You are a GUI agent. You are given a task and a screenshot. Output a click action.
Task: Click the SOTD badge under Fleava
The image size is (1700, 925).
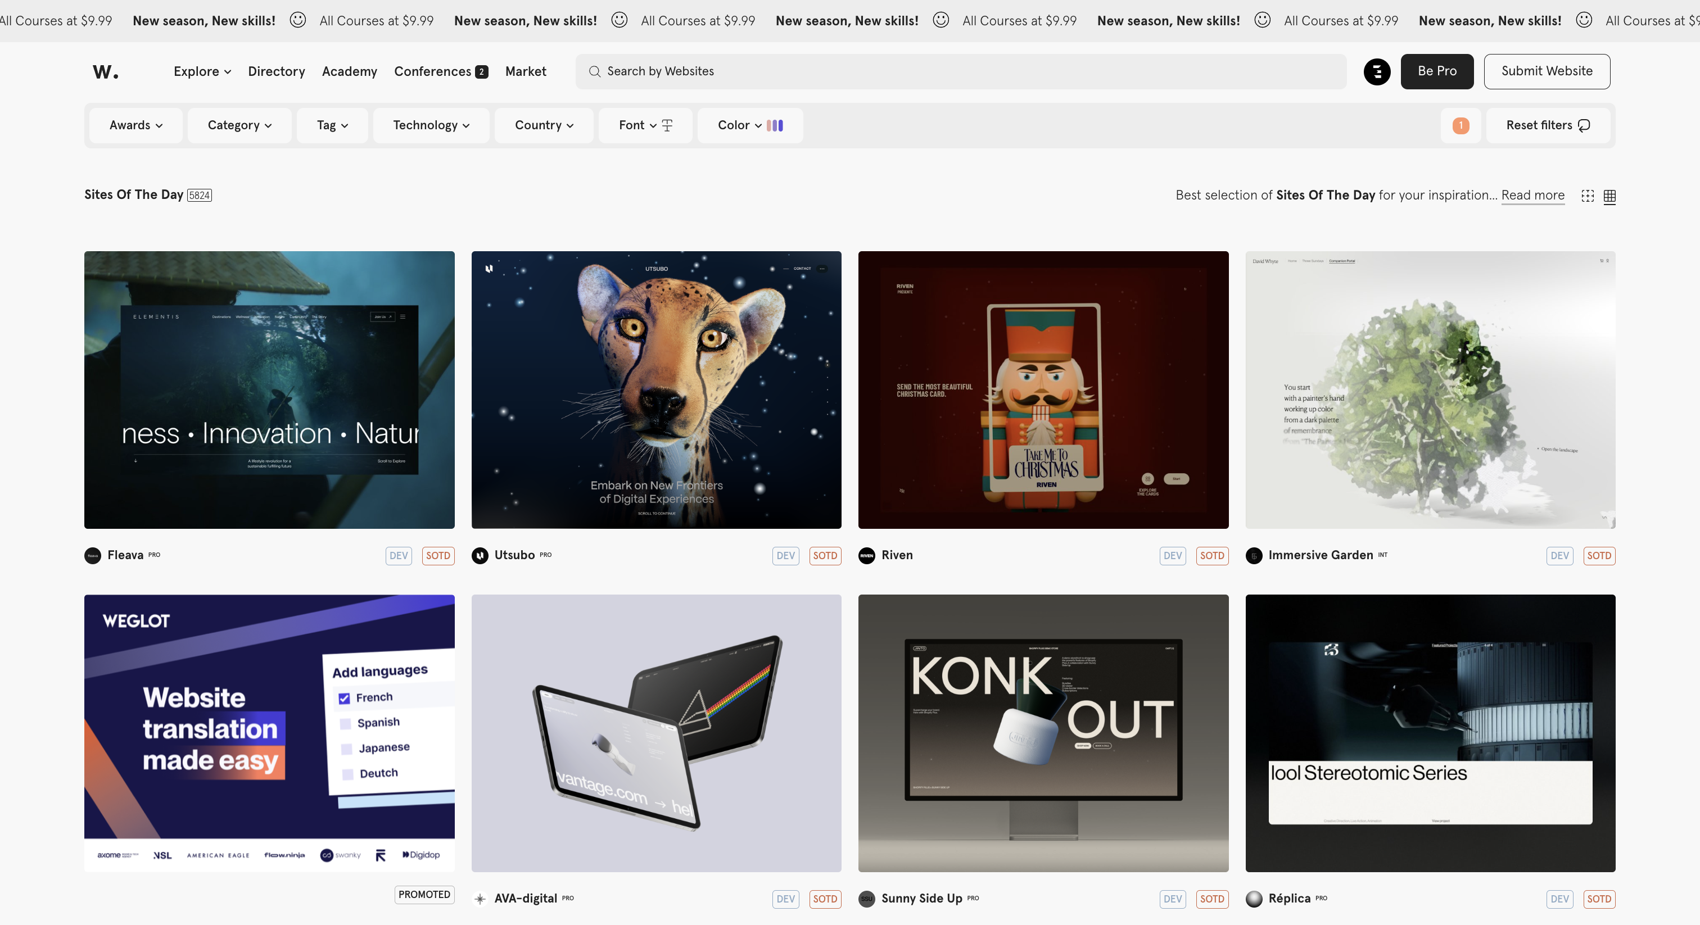pyautogui.click(x=437, y=556)
